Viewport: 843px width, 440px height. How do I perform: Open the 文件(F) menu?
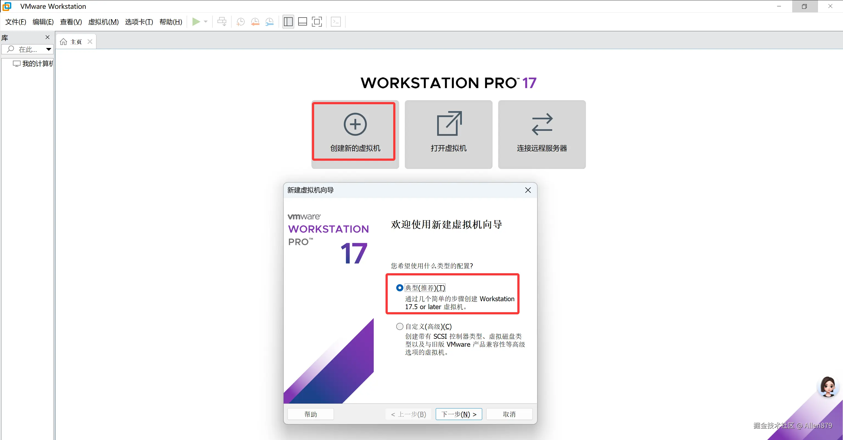[15, 22]
